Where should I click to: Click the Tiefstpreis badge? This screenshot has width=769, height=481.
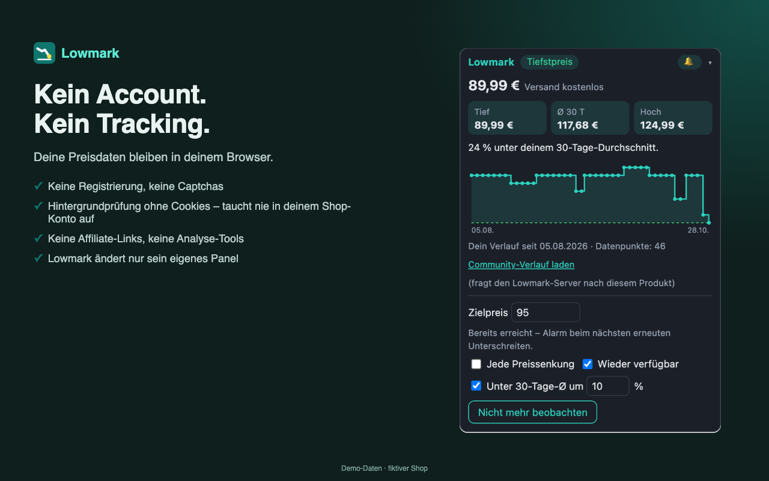[550, 62]
